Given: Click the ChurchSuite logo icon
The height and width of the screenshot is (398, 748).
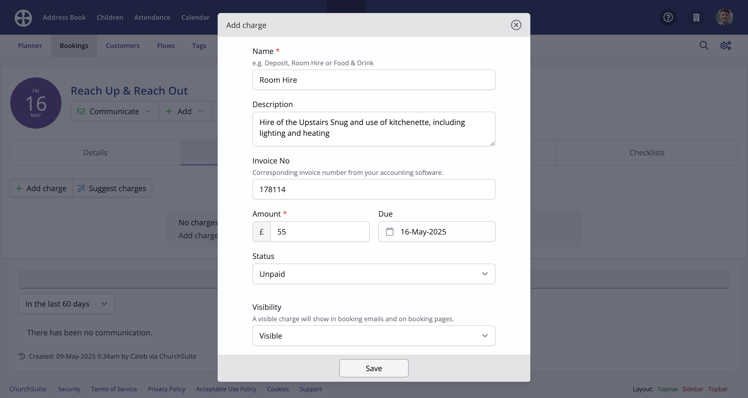Looking at the screenshot, I should coord(23,18).
